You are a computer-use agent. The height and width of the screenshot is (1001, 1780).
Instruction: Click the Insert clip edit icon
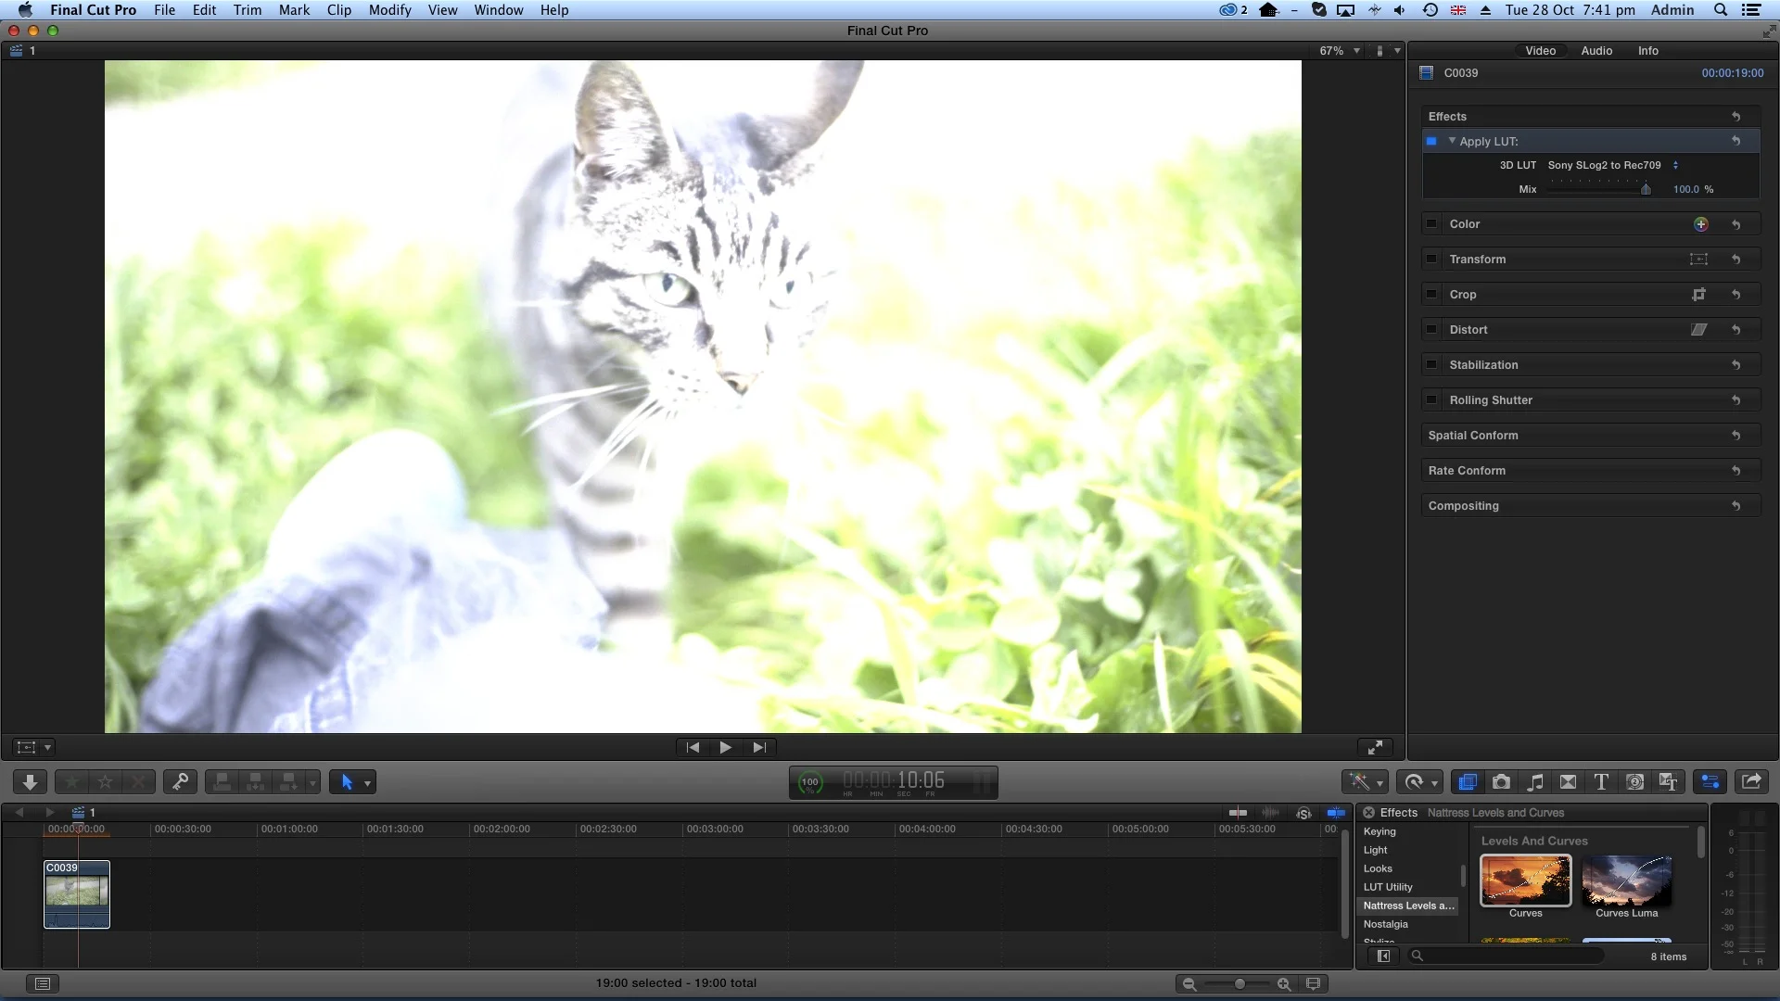point(255,782)
